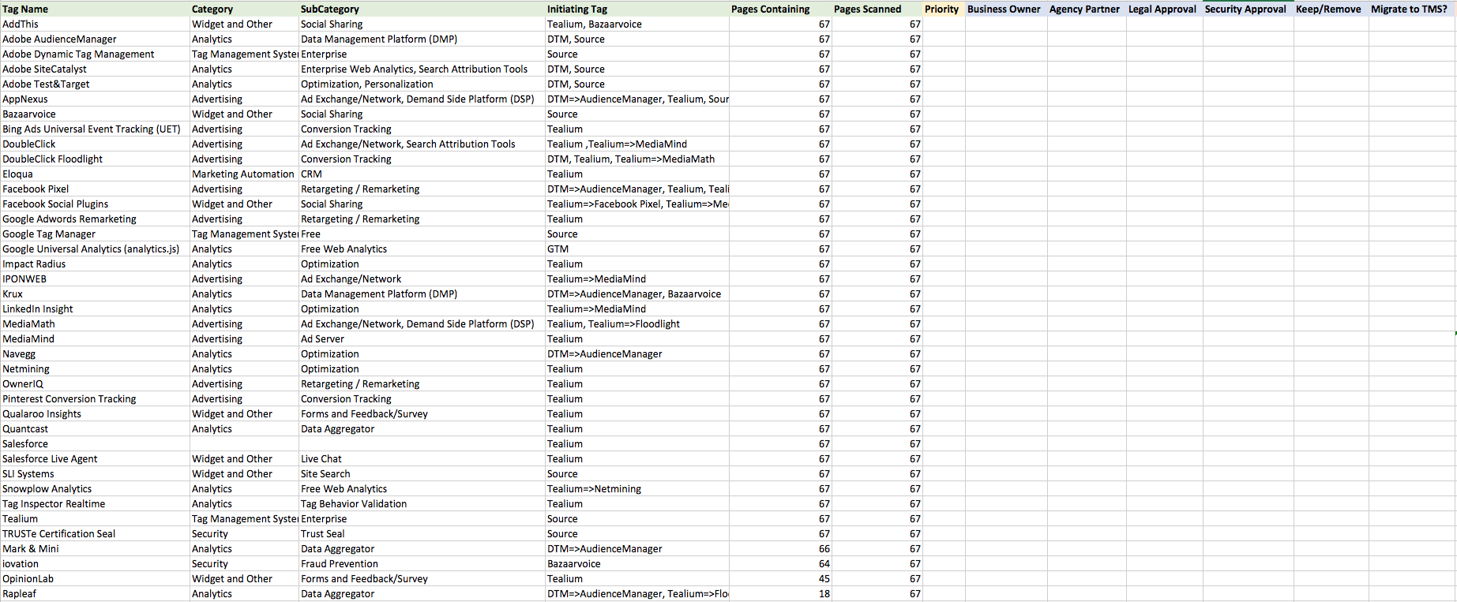Select the Tag Behavior Validation cell
1457x602 pixels.
(422, 503)
